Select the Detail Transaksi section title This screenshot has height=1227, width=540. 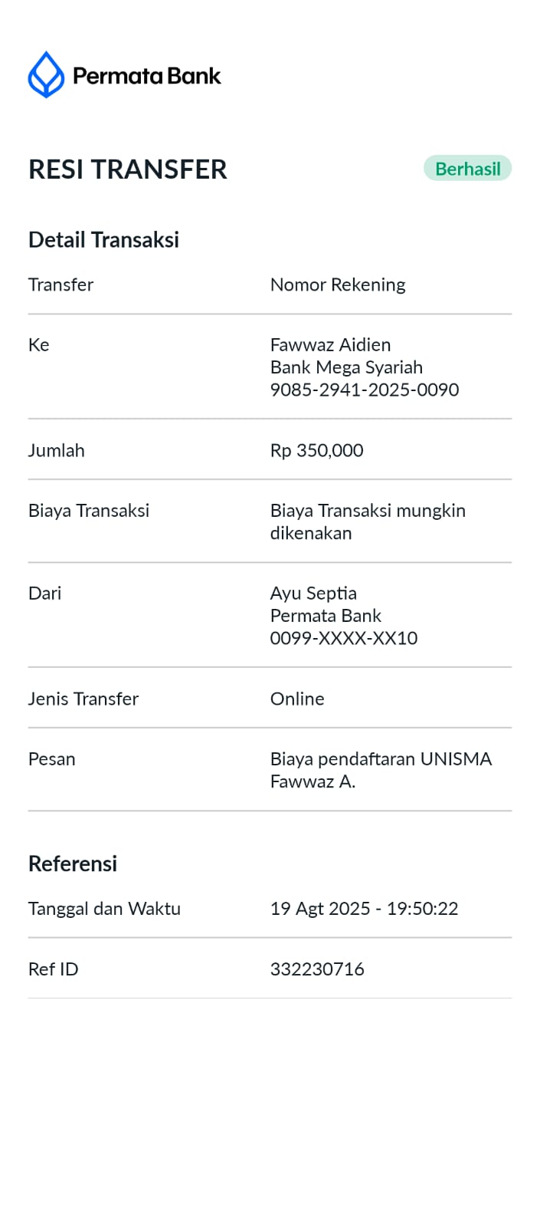pos(103,240)
